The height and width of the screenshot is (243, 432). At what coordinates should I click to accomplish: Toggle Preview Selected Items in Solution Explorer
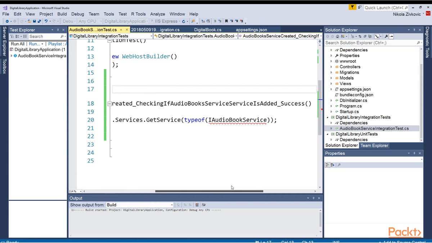[x=391, y=36]
